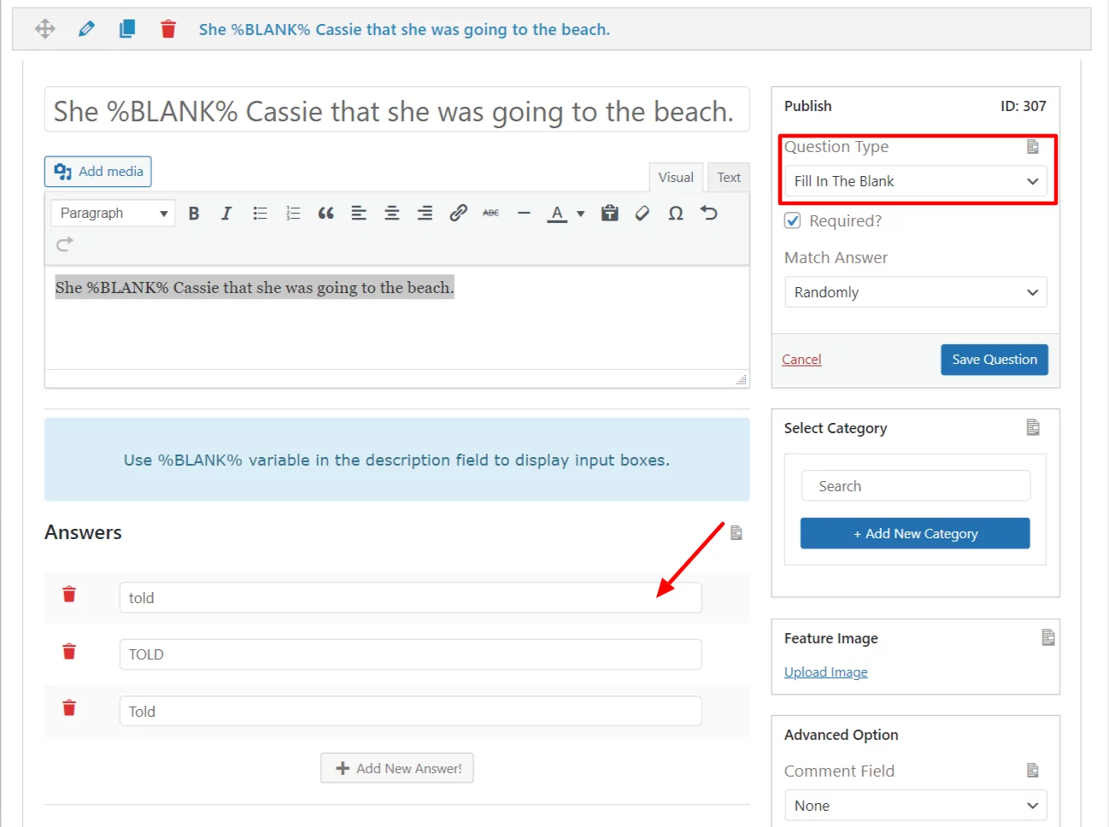Toggle bold formatting in editor toolbar
The height and width of the screenshot is (827, 1109).
click(194, 214)
